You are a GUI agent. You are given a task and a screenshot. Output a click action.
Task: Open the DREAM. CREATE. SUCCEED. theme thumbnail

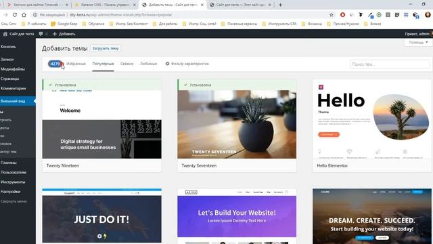coord(372,216)
